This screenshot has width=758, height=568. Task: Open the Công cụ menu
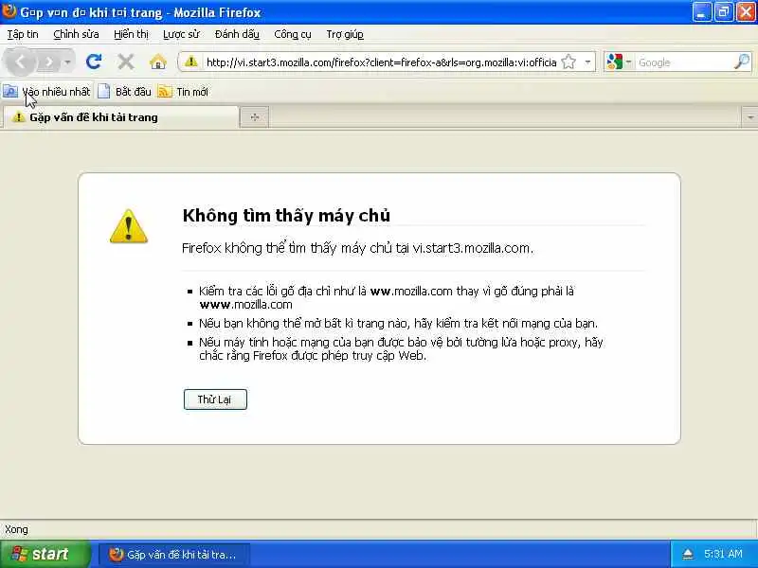tap(293, 34)
